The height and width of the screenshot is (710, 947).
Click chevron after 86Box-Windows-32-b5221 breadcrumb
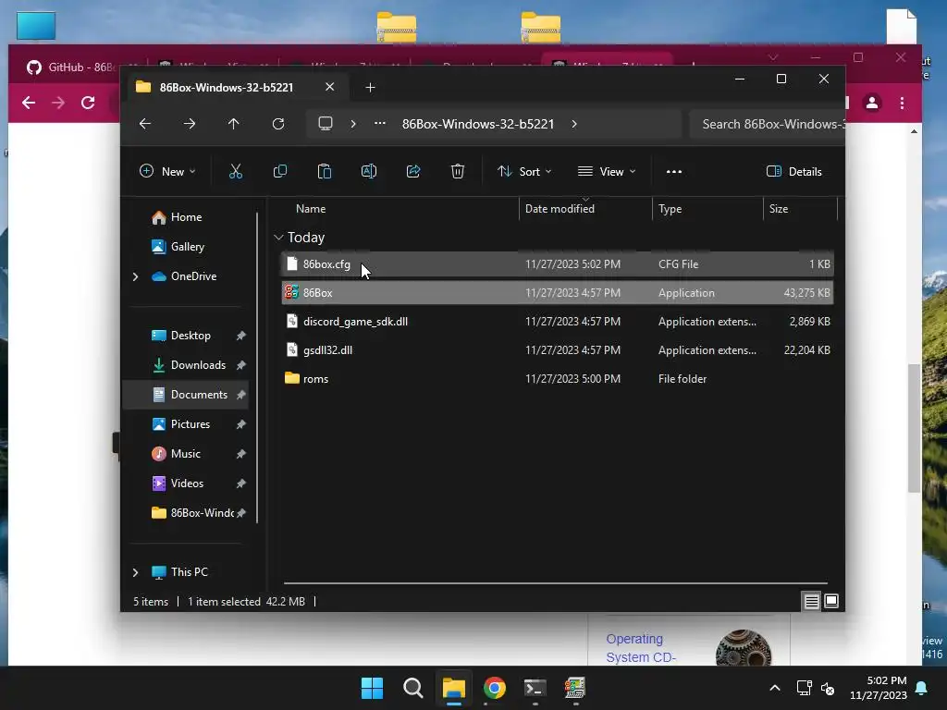click(x=574, y=124)
